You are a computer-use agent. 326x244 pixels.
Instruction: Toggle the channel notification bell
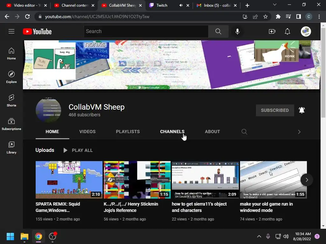(302, 110)
